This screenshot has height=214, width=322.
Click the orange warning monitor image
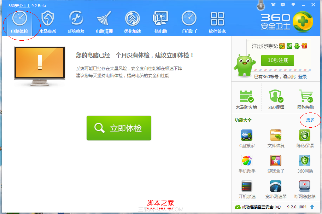[x=40, y=66]
